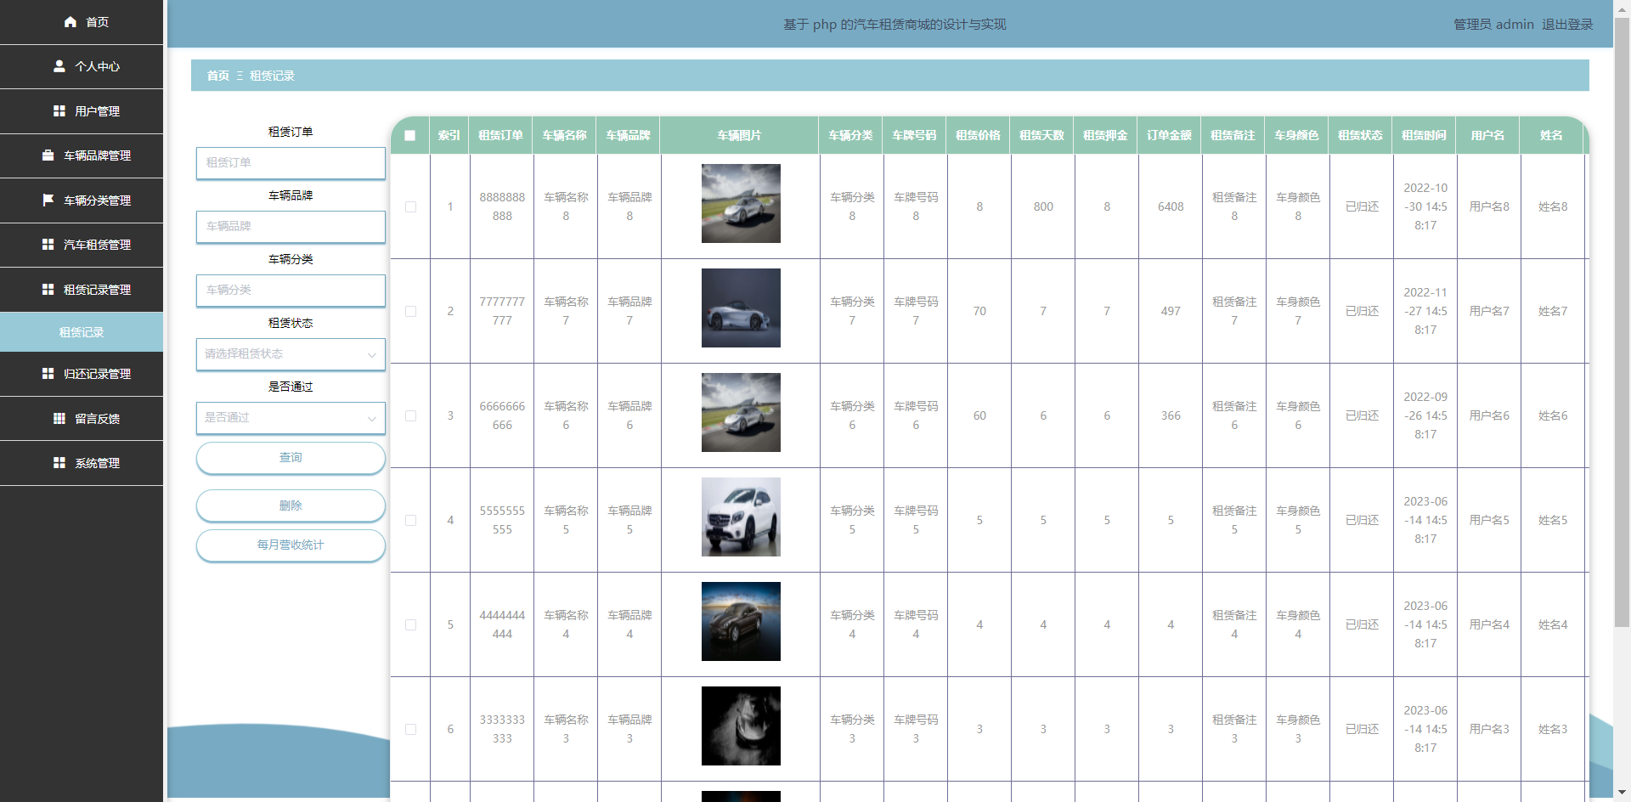Image resolution: width=1631 pixels, height=802 pixels.
Task: Click the person icon for 个人中心
Action: pyautogui.click(x=59, y=66)
